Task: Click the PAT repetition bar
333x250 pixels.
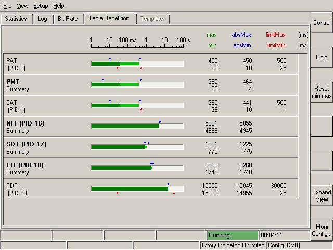Action: (137, 64)
